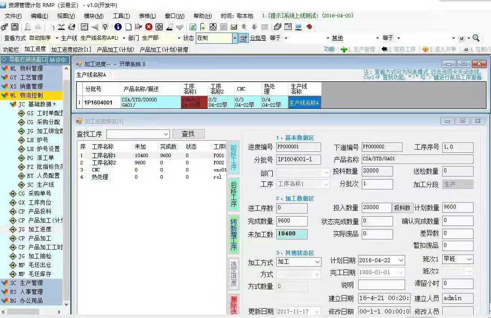Click inside the 进度编号 input field
491x318 pixels.
tap(298, 146)
